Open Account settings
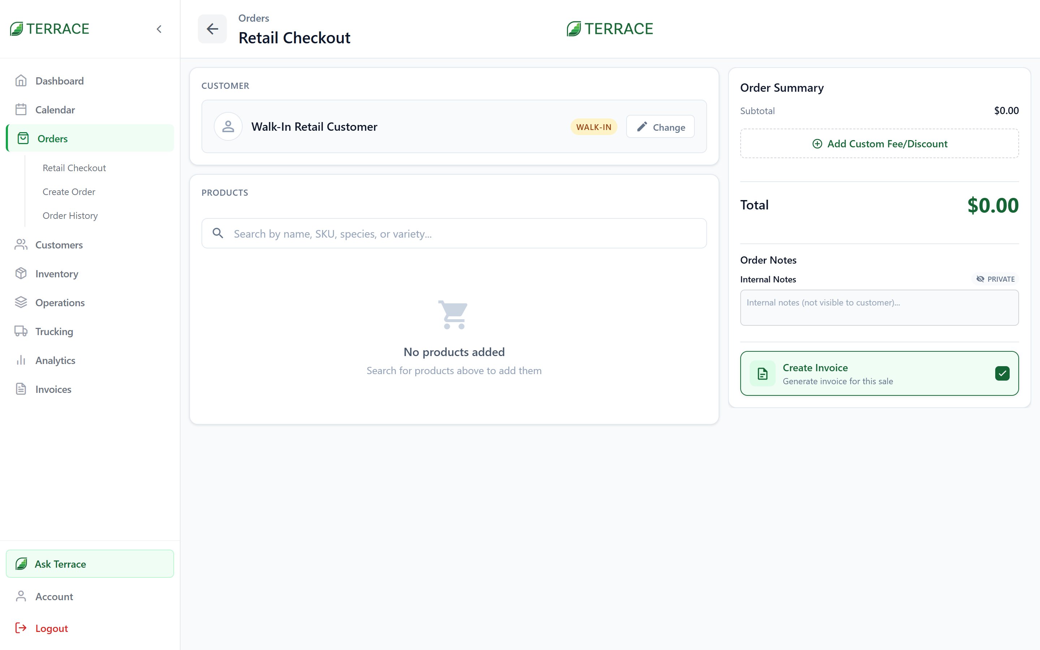This screenshot has width=1040, height=650. click(x=90, y=596)
